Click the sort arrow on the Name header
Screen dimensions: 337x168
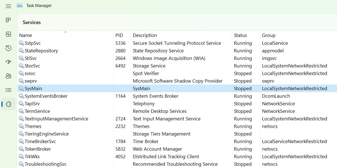[65, 32]
